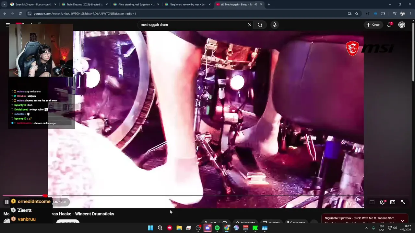Show hidden system tray icons

click(x=366, y=228)
